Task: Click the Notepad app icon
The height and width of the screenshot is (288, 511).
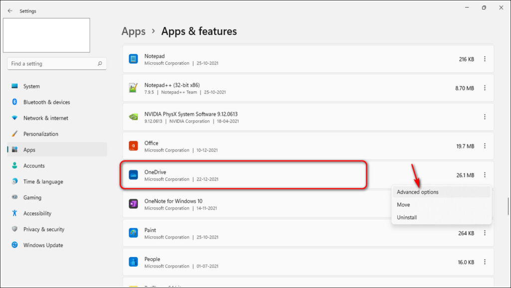Action: pos(133,59)
